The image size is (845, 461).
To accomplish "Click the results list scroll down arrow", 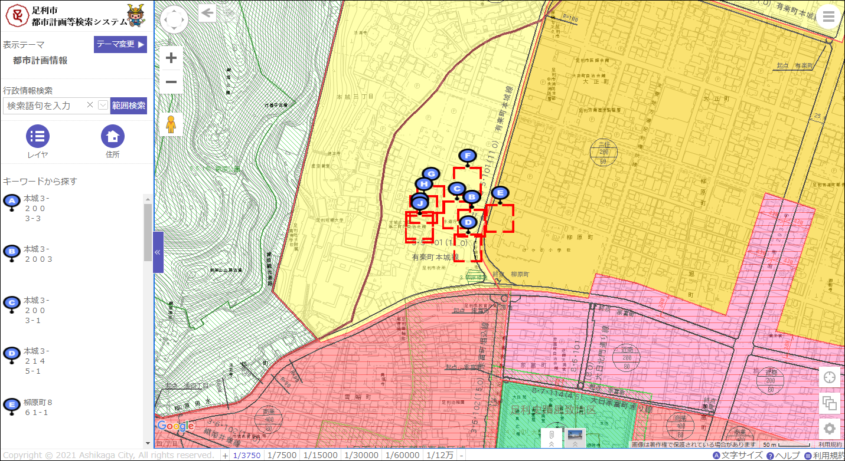I will pos(148,443).
